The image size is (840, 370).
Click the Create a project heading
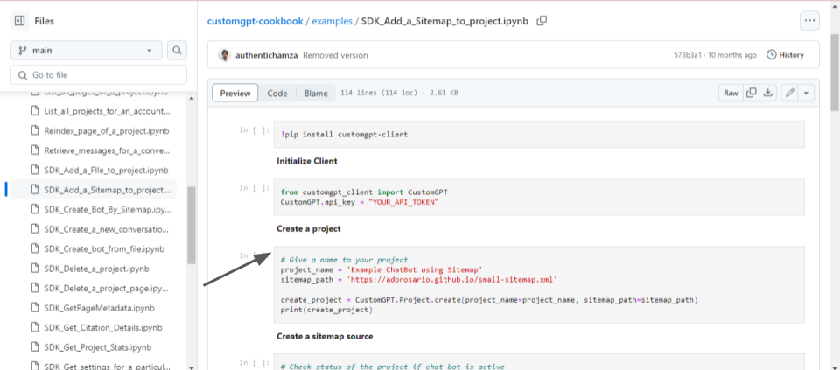[309, 228]
